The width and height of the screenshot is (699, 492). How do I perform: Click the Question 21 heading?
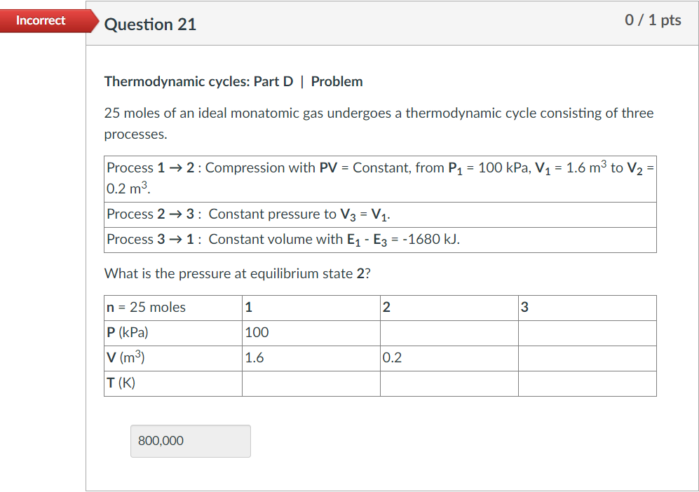pos(150,25)
